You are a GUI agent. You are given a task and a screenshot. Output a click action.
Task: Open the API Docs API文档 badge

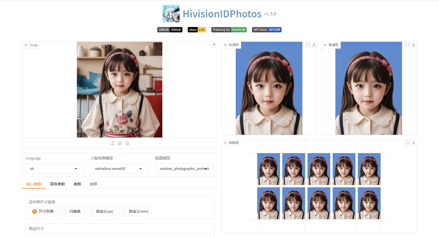point(267,30)
